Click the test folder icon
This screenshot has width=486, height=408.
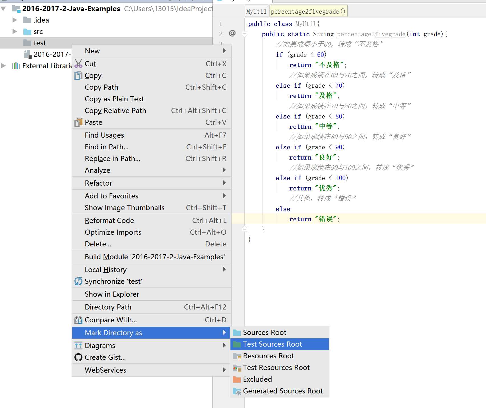tap(27, 43)
